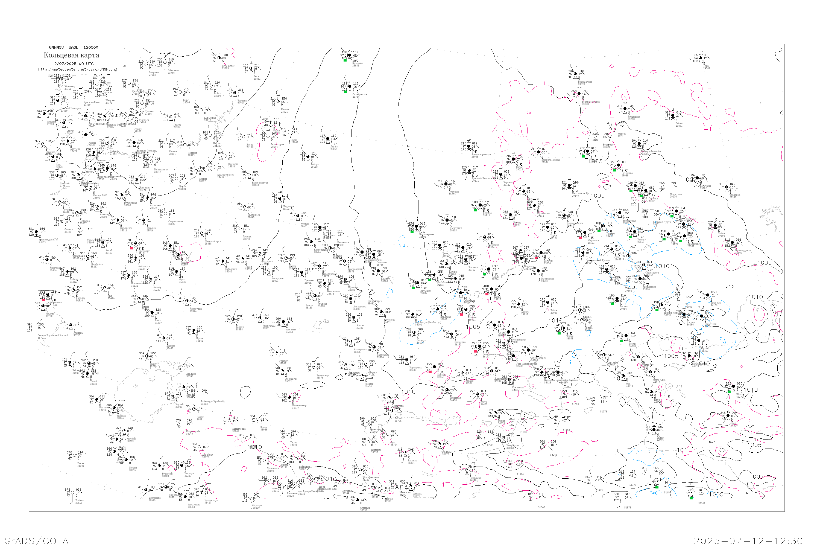
Task: Click the red square at Ключи station
Action: [462, 314]
